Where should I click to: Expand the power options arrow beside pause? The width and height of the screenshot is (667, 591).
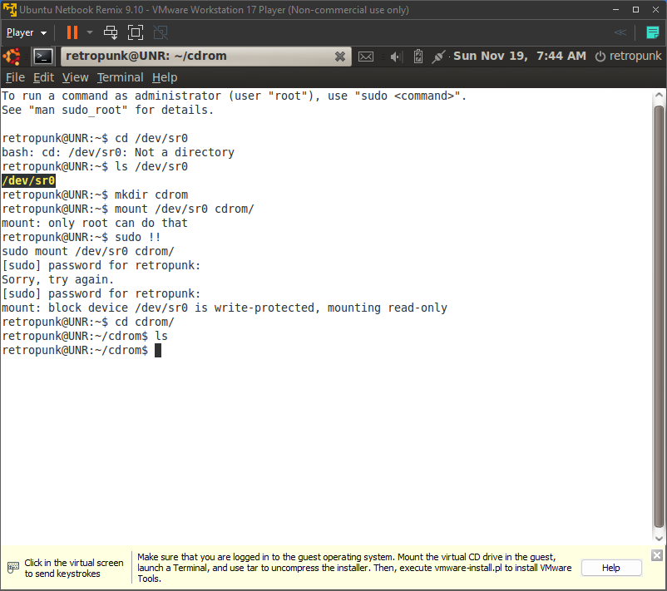click(89, 32)
